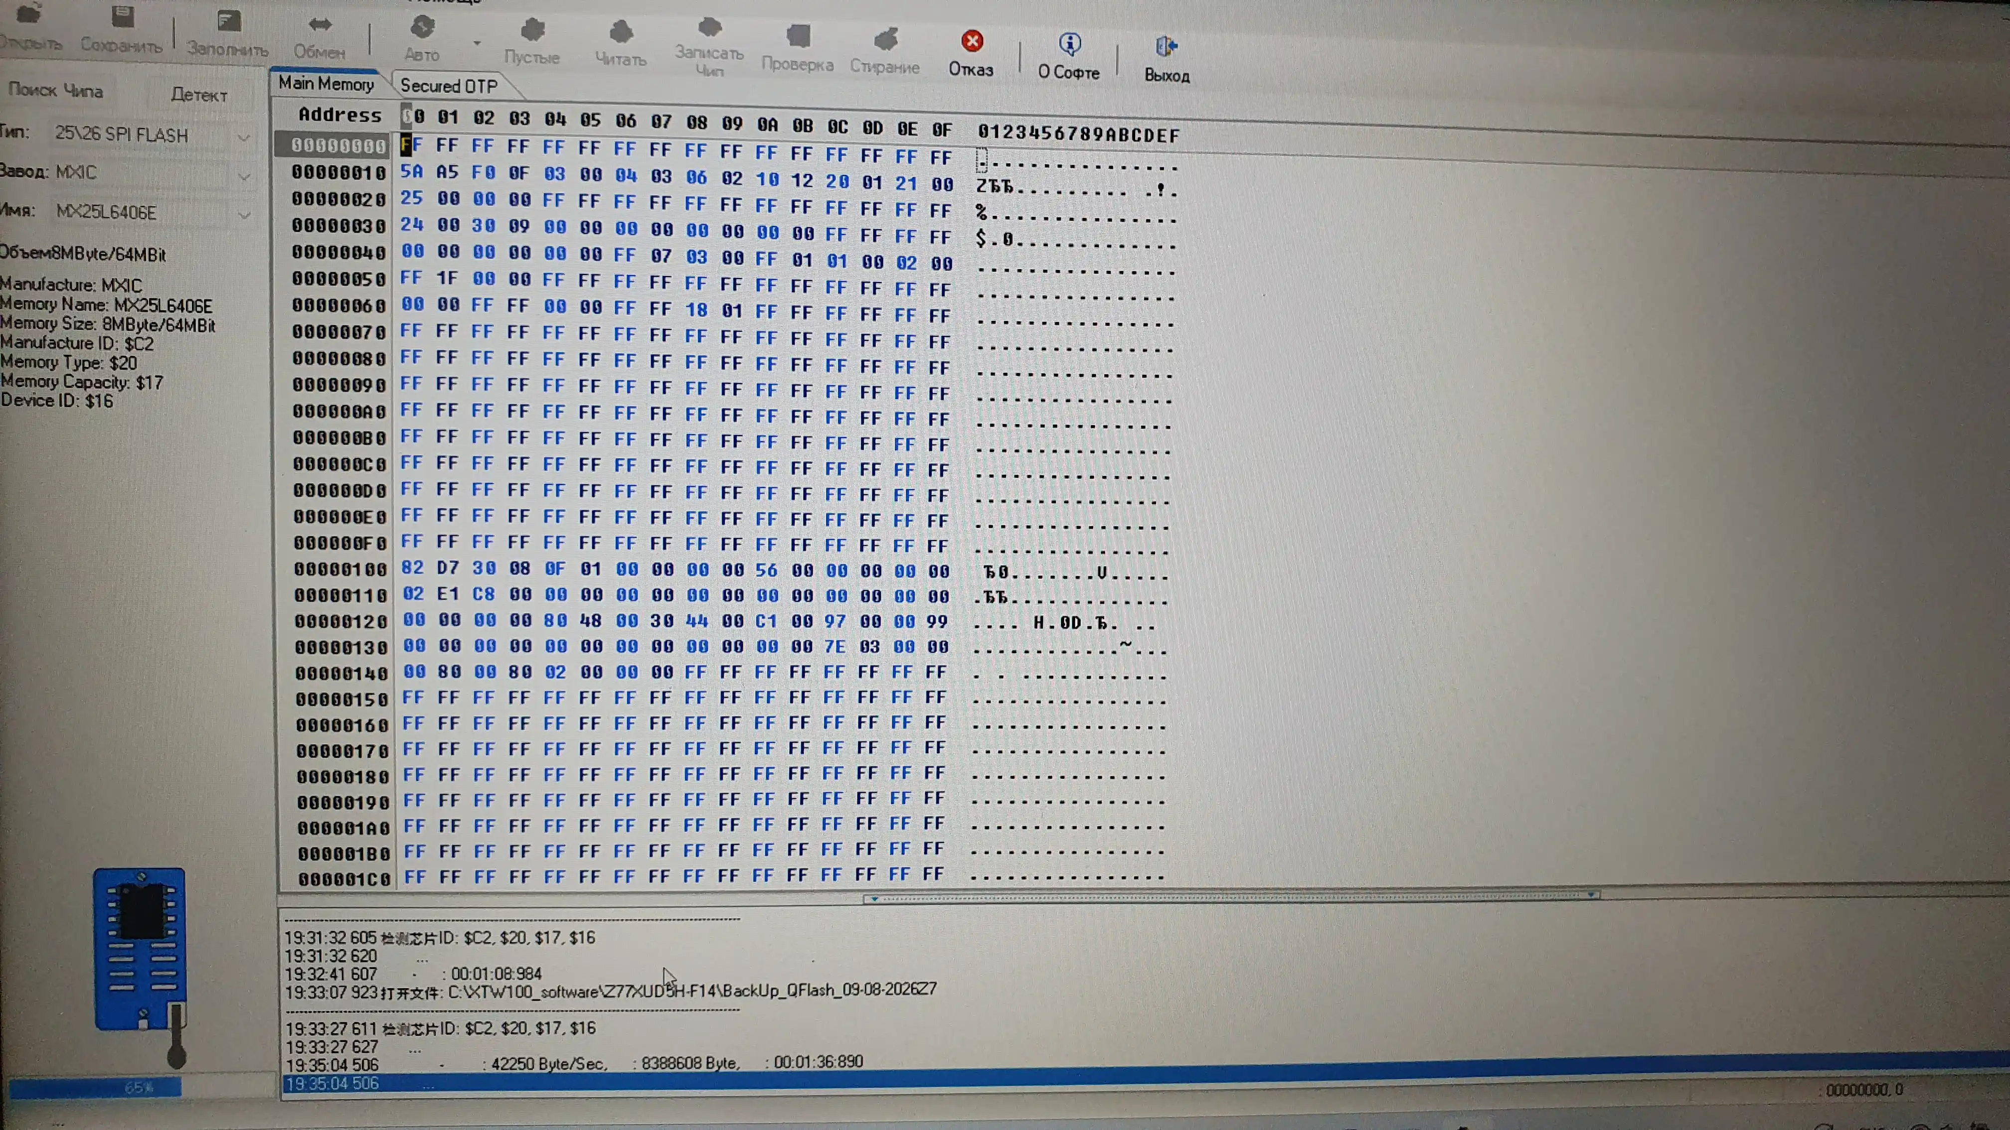The height and width of the screenshot is (1130, 2010).
Task: Expand the Имя dropdown showing MX25L6406E
Action: (244, 214)
